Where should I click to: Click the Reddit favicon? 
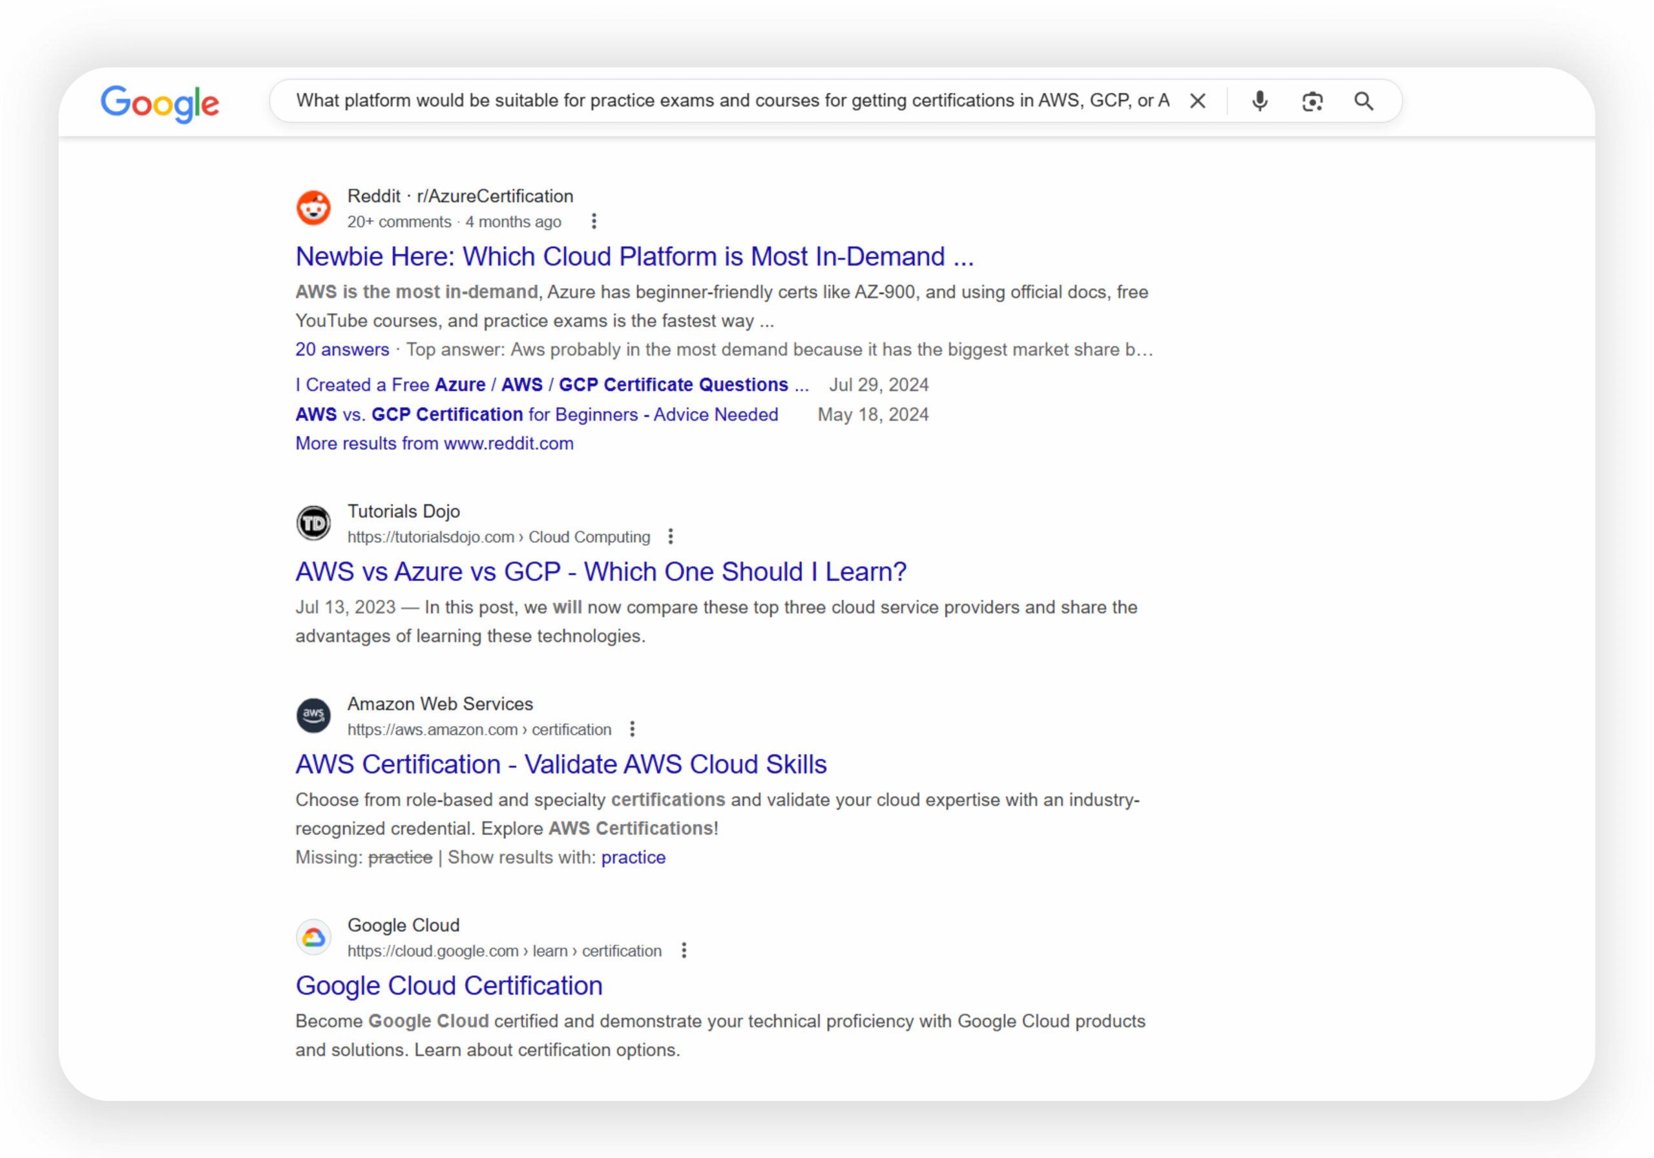314,208
